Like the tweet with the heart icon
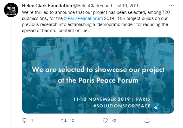 [105, 121]
